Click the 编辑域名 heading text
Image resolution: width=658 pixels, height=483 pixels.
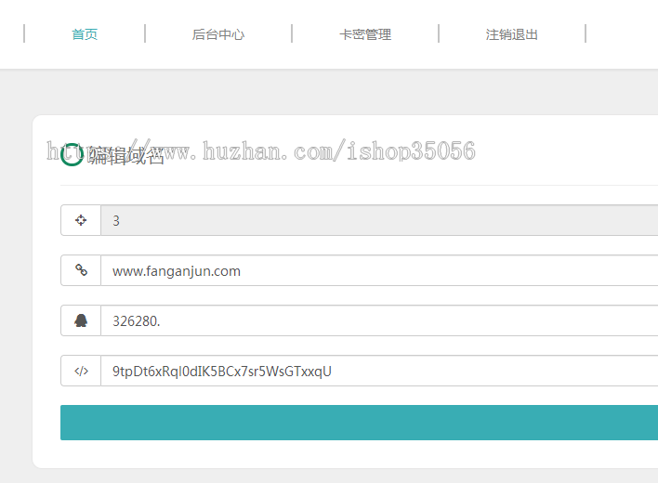(x=125, y=156)
